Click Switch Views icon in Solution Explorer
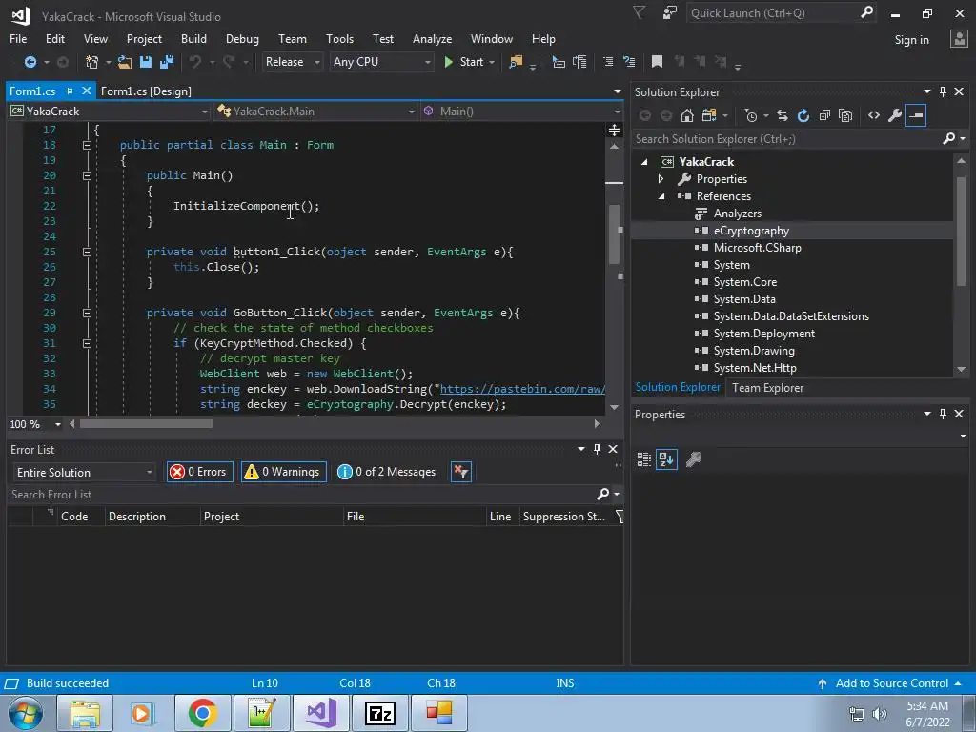The width and height of the screenshot is (976, 732). tap(709, 115)
